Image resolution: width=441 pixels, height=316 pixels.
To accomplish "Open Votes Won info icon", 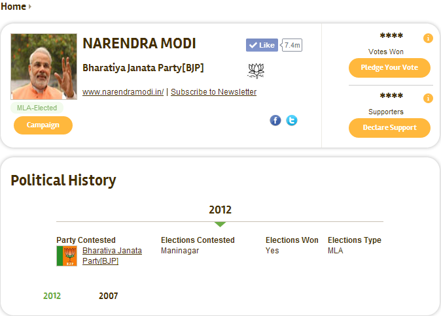I will pos(428,38).
